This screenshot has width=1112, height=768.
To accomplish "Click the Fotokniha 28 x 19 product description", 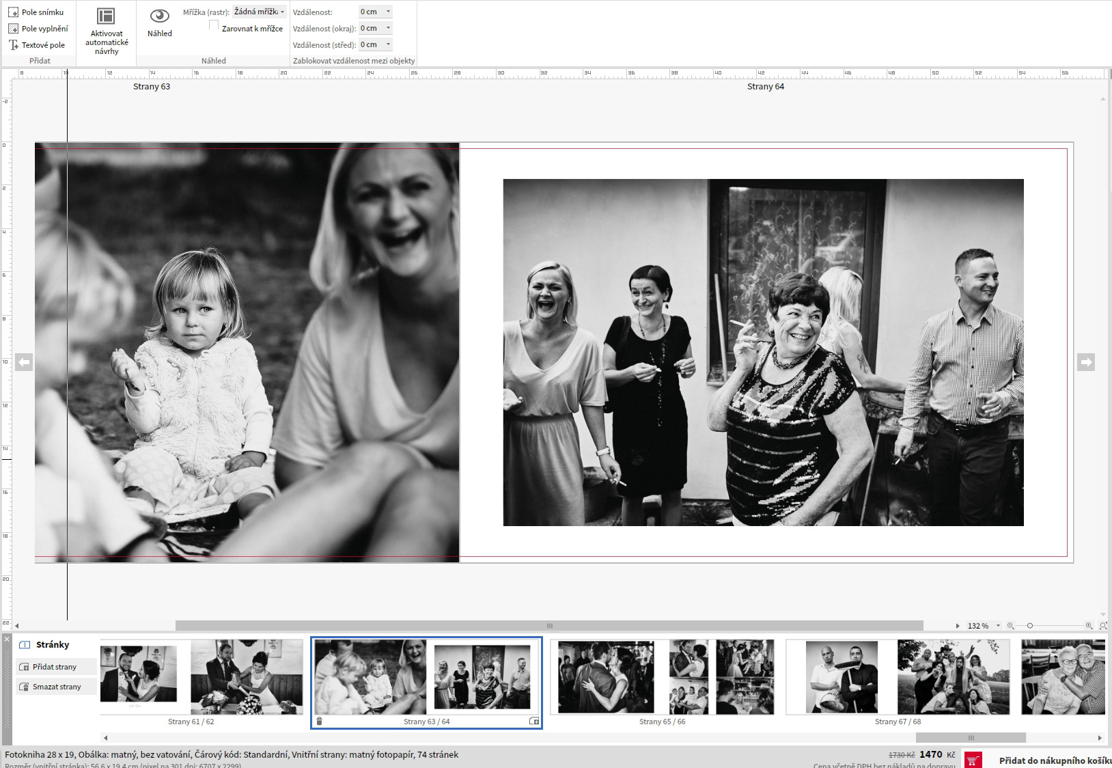I will click(232, 755).
